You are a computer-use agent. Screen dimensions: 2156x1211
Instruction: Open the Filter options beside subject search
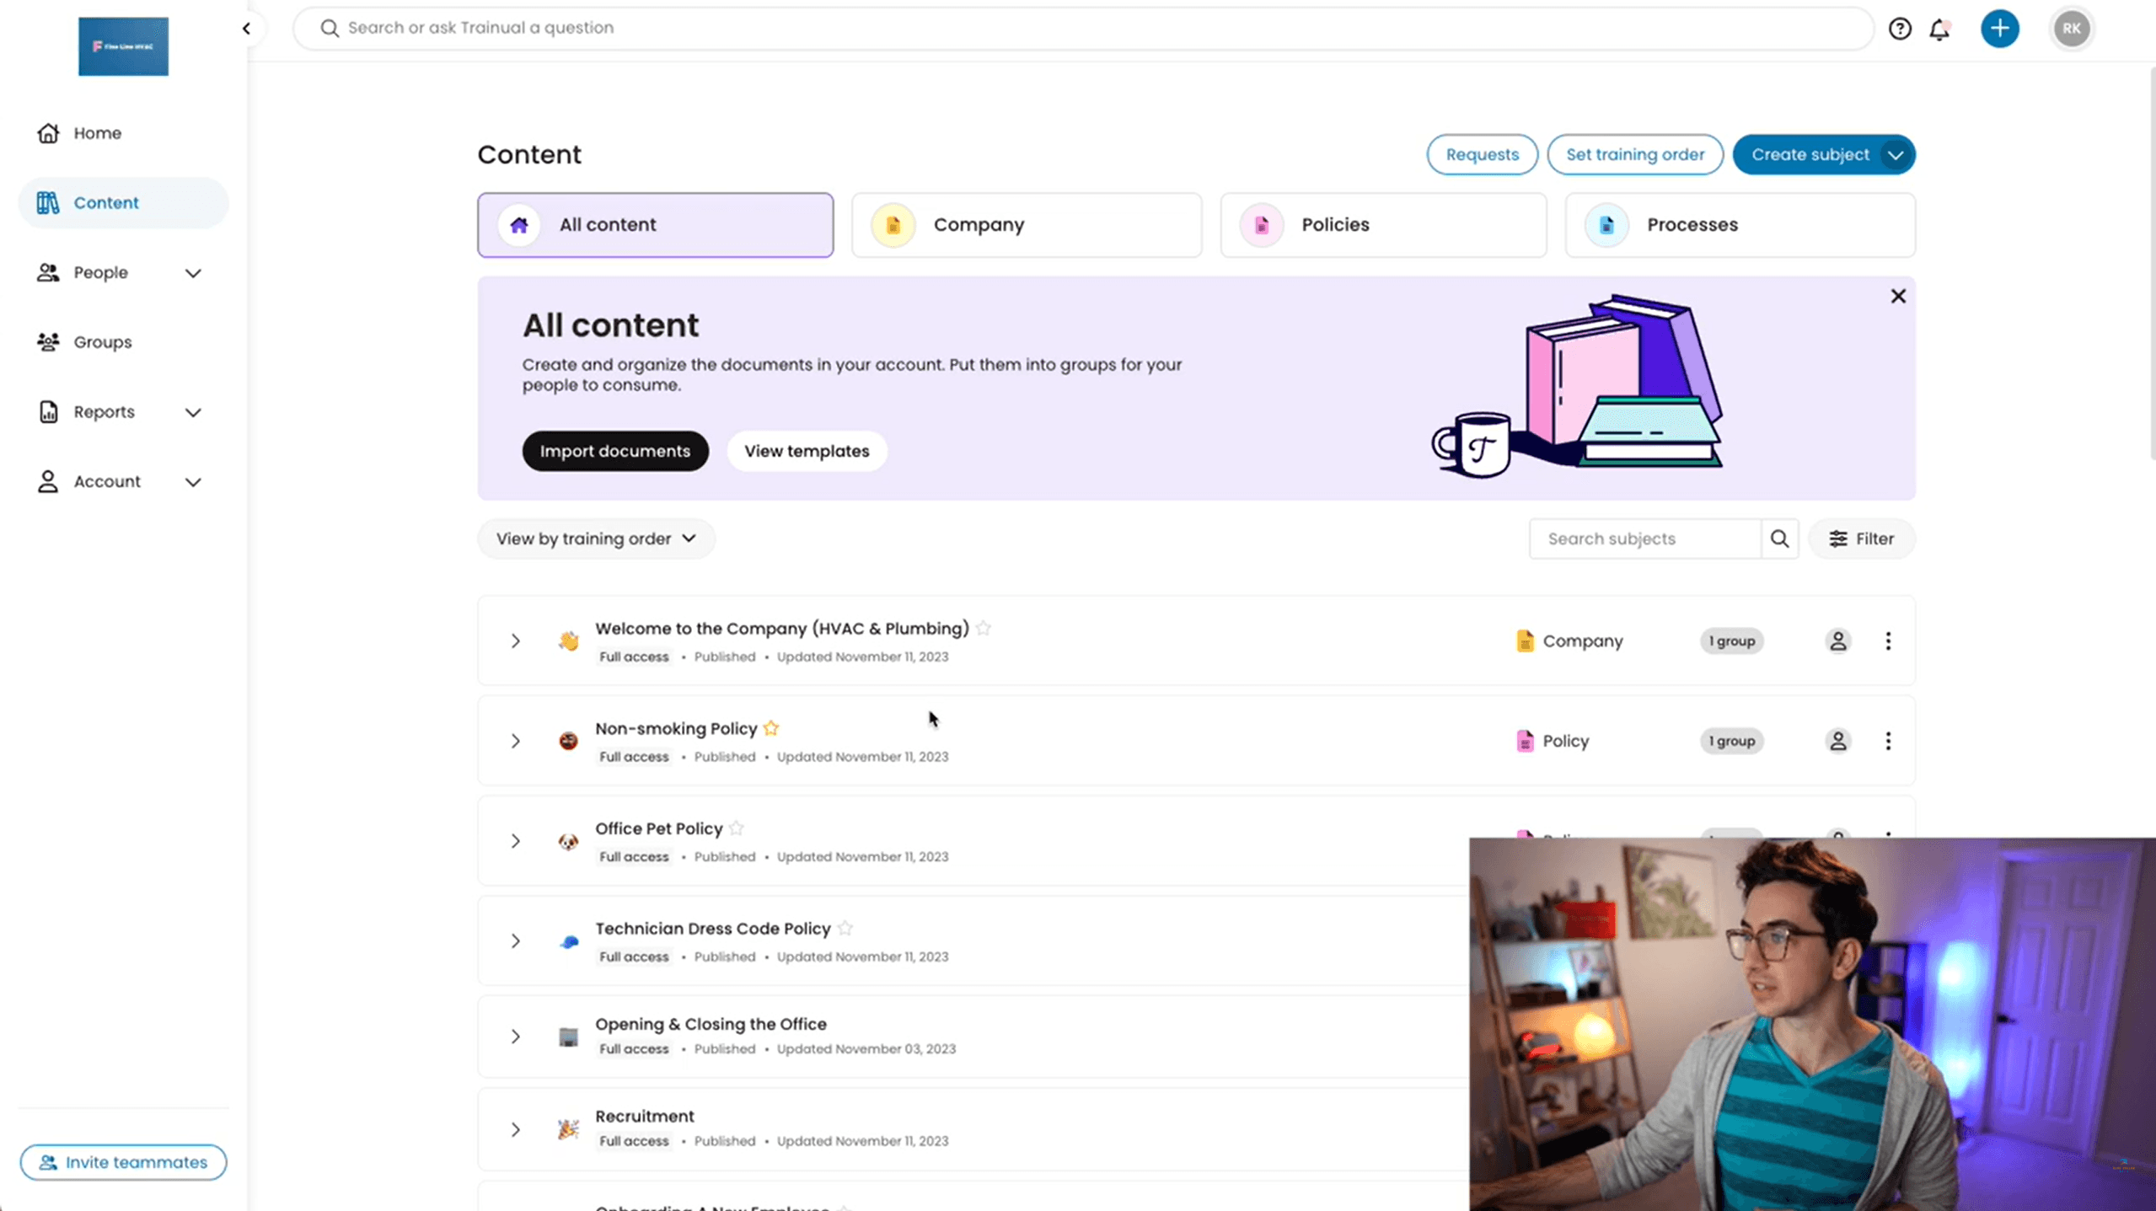click(x=1862, y=538)
